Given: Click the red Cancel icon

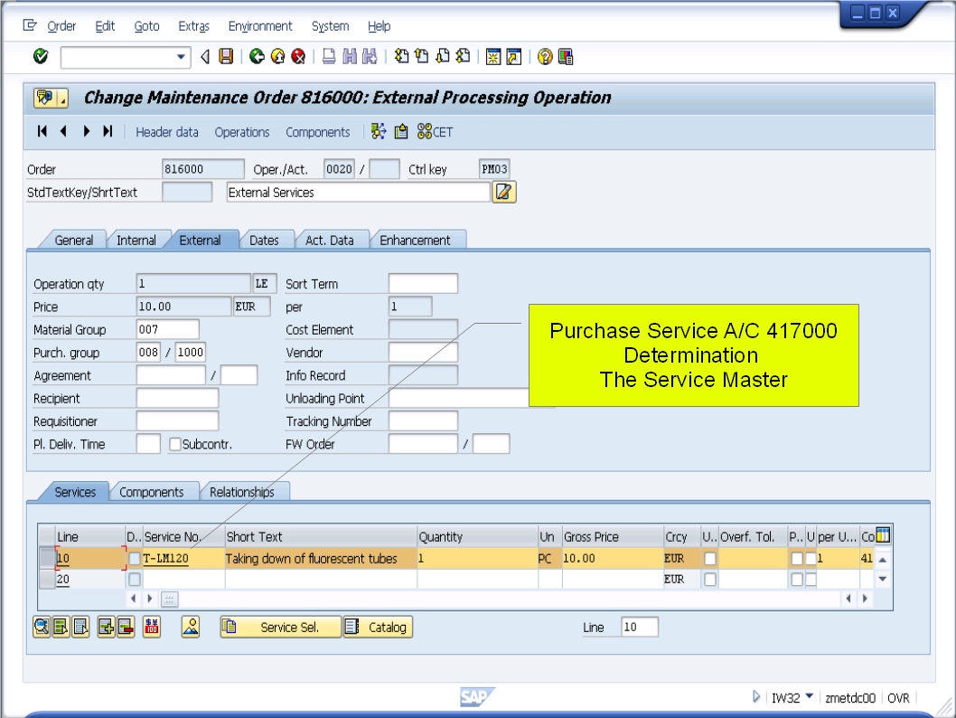Looking at the screenshot, I should pyautogui.click(x=298, y=57).
